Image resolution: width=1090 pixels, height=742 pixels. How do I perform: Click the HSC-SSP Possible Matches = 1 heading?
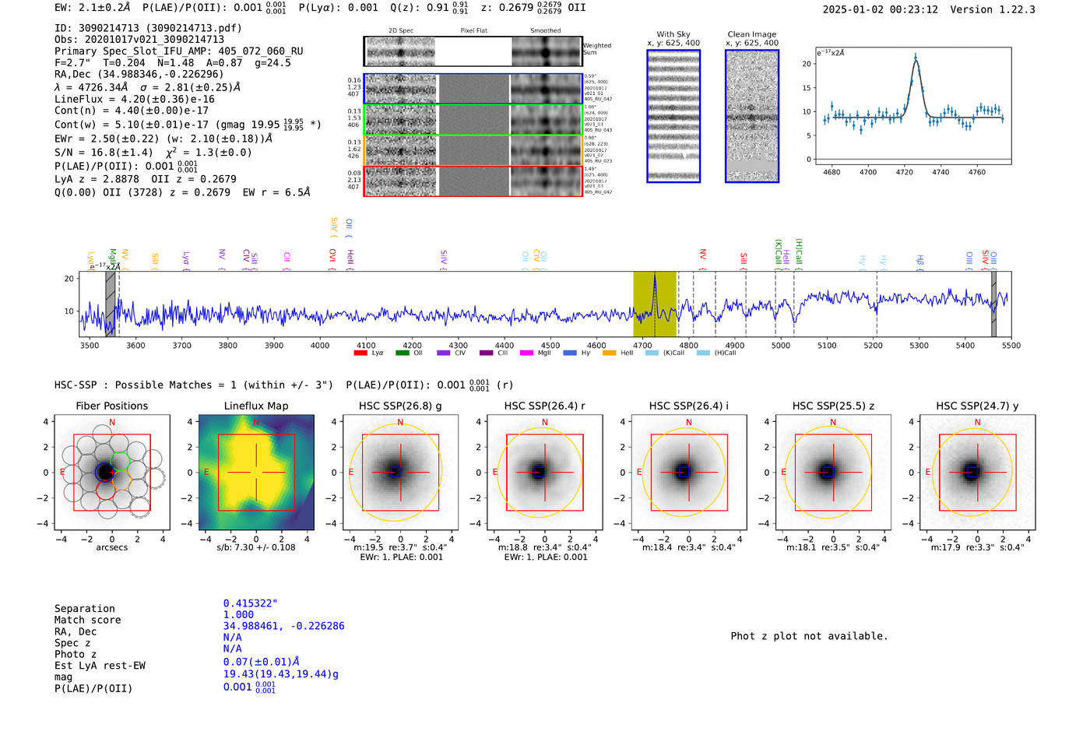pos(194,385)
